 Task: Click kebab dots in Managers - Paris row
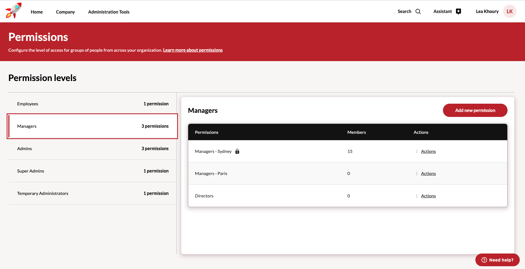point(417,174)
